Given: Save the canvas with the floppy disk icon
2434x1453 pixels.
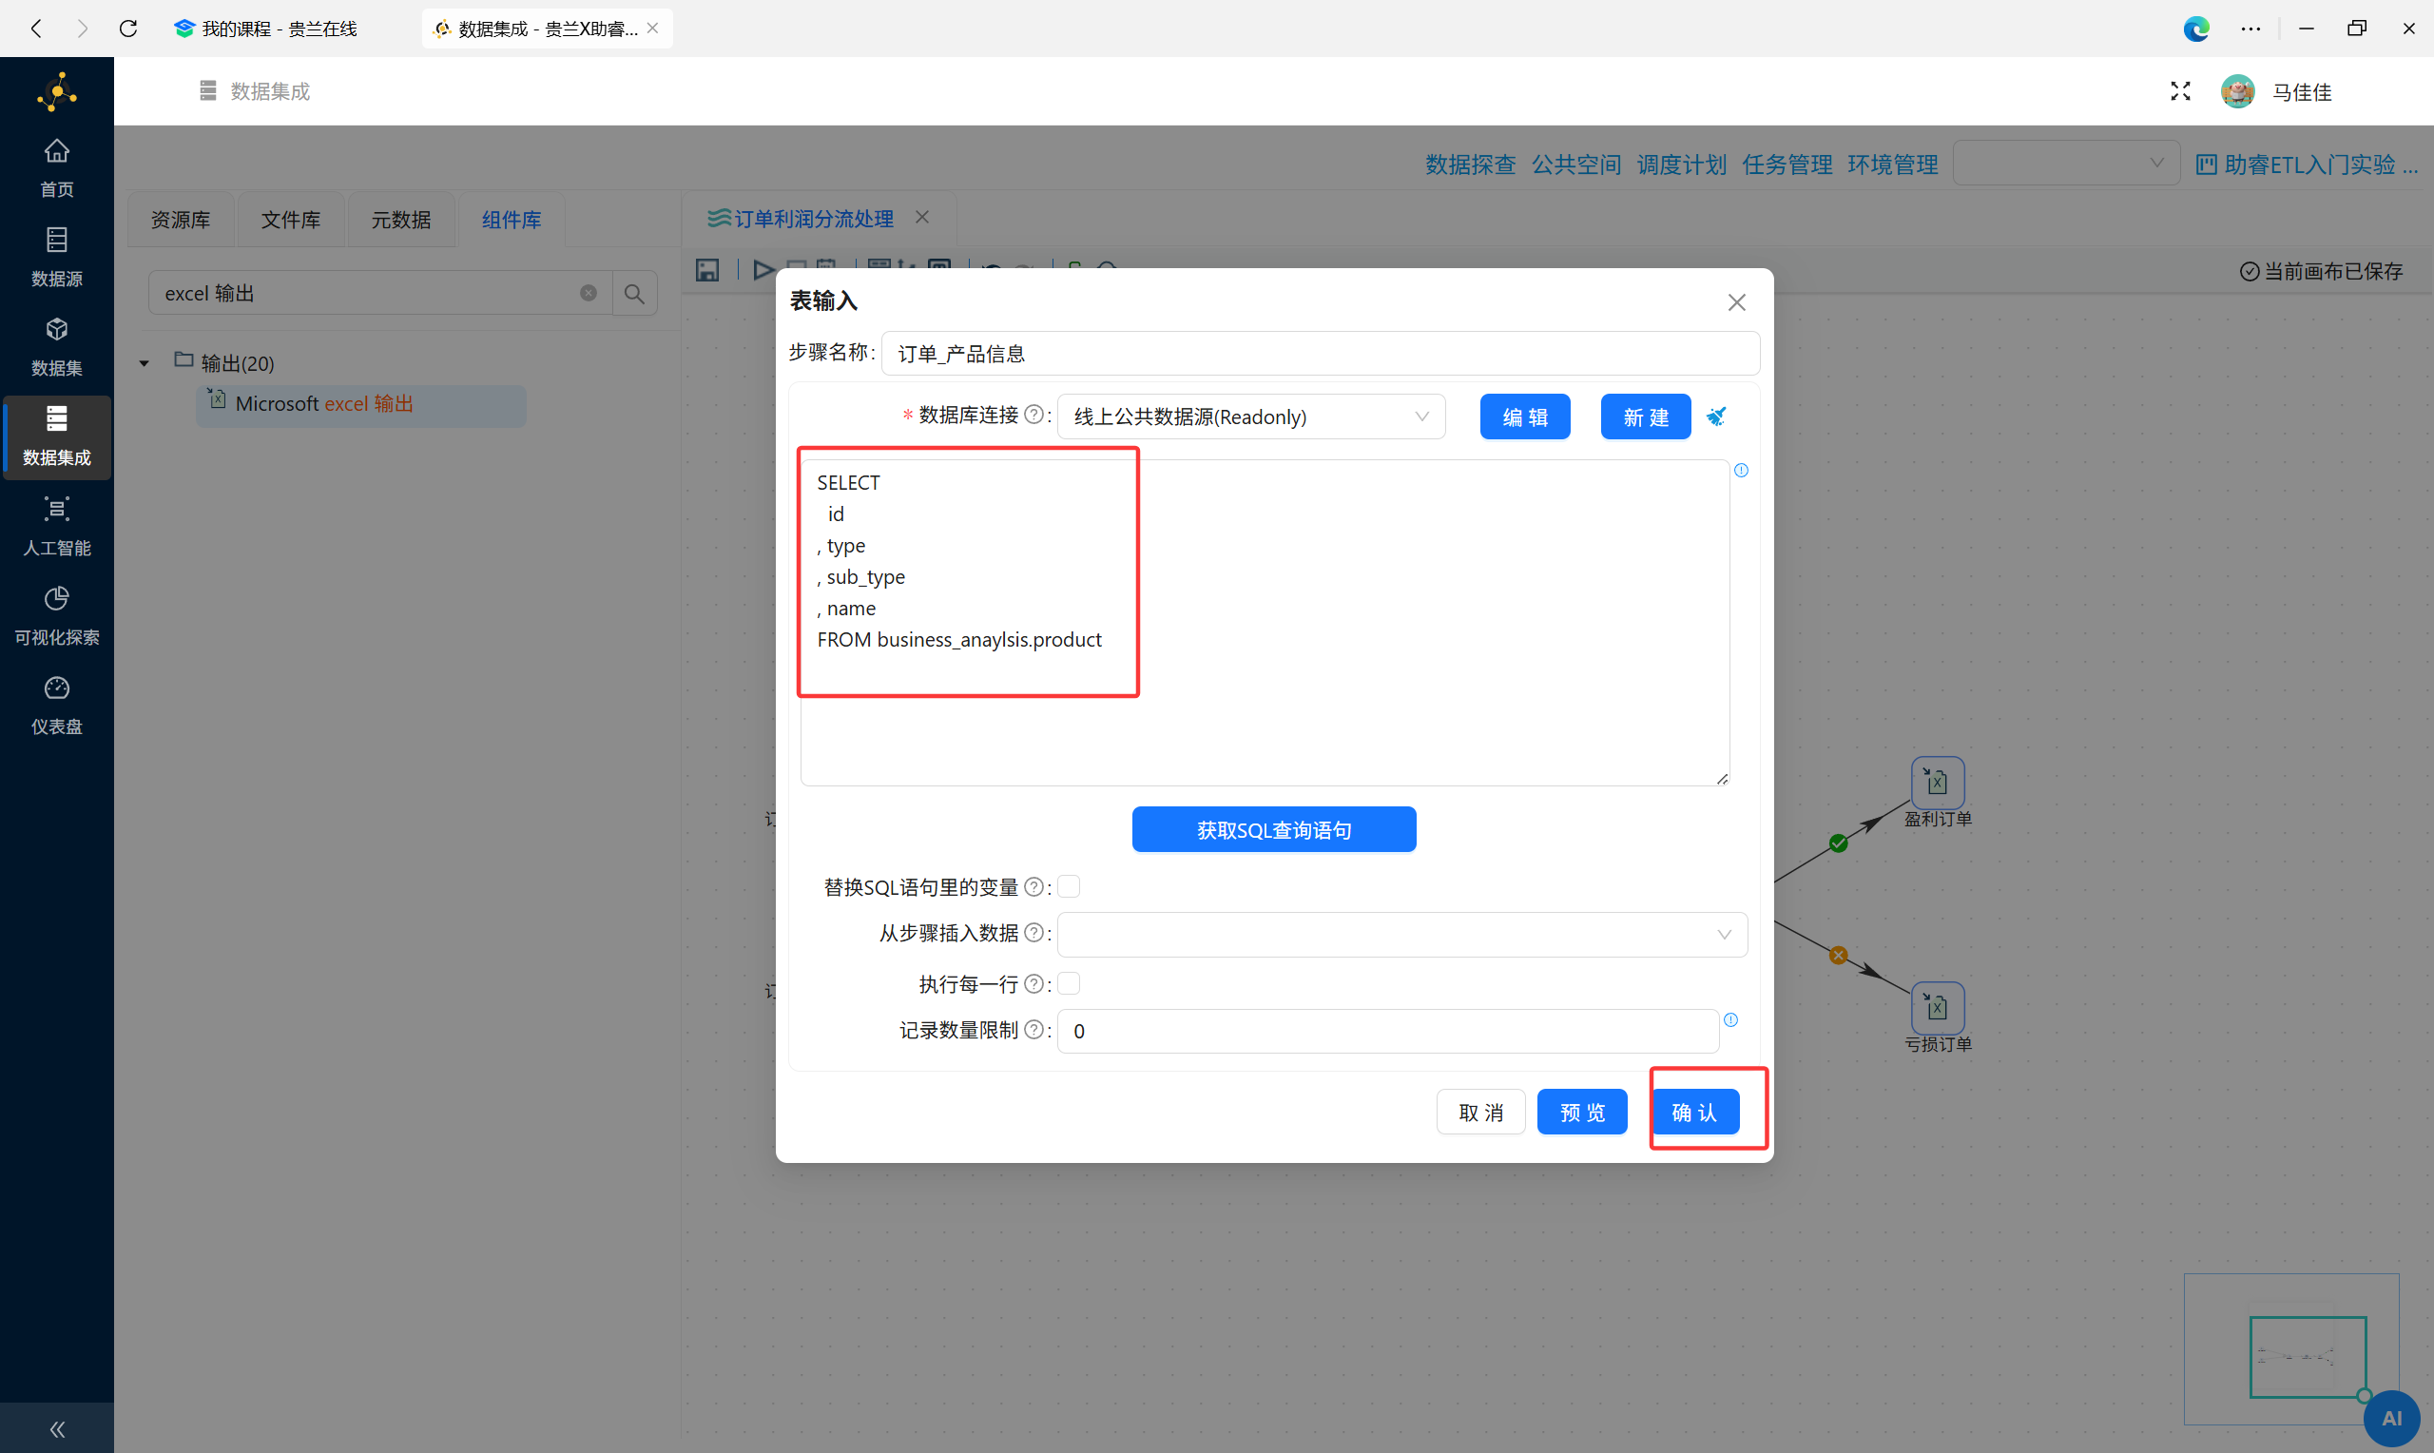Looking at the screenshot, I should click(706, 270).
